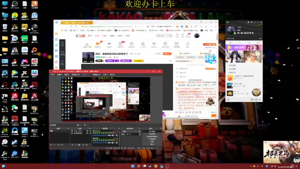Open WPS 2019 desktop shortcut
Screen dimensions: 300x169
pos(15,154)
